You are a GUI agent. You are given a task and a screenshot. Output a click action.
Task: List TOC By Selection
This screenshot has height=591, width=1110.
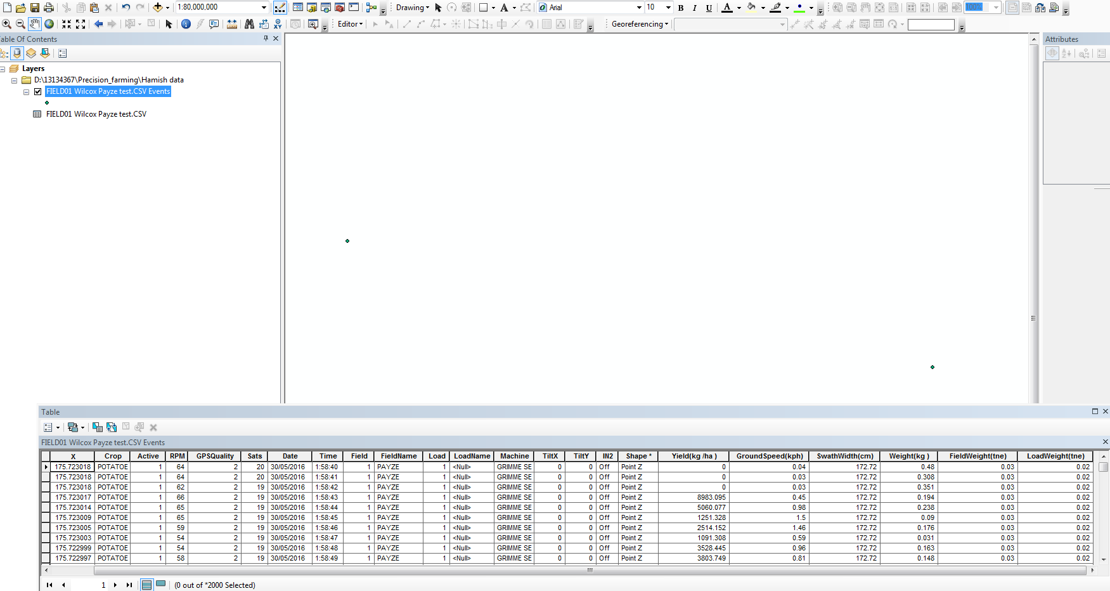(45, 53)
